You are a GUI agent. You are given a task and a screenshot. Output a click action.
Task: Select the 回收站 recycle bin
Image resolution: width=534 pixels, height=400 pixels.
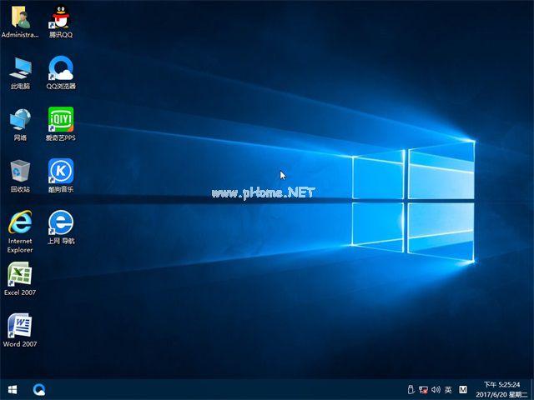[20, 176]
